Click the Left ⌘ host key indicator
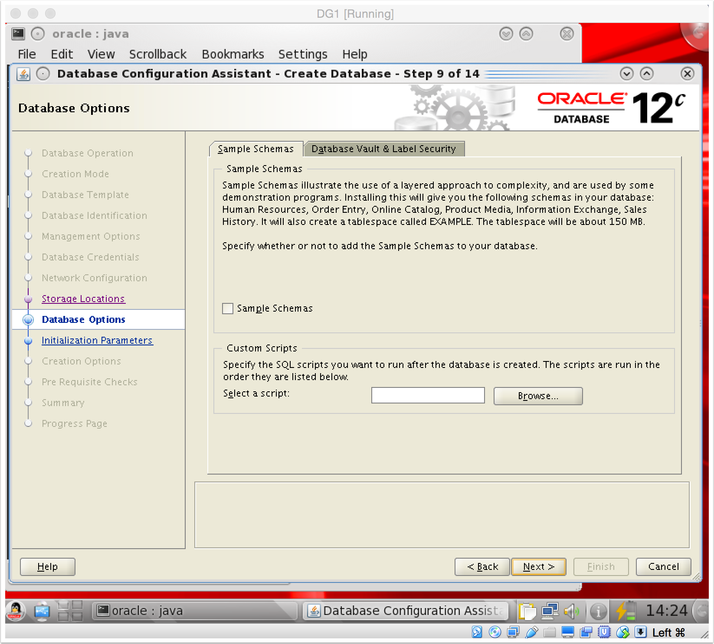The width and height of the screenshot is (714, 644). [668, 633]
